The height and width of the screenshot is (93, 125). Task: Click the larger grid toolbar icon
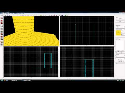click(x=5, y=15)
